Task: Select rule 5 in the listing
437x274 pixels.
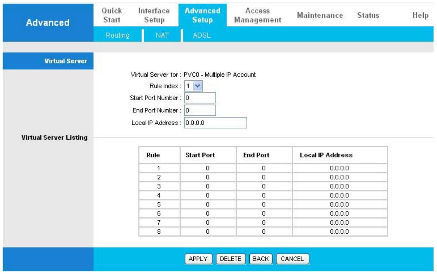Action: click(263, 204)
